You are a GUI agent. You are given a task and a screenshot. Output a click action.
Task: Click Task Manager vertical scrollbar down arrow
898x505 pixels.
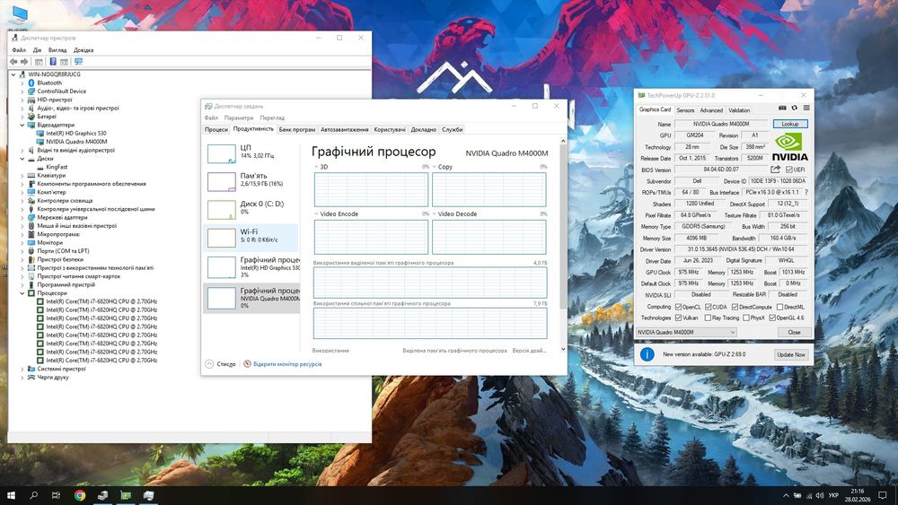tap(562, 349)
